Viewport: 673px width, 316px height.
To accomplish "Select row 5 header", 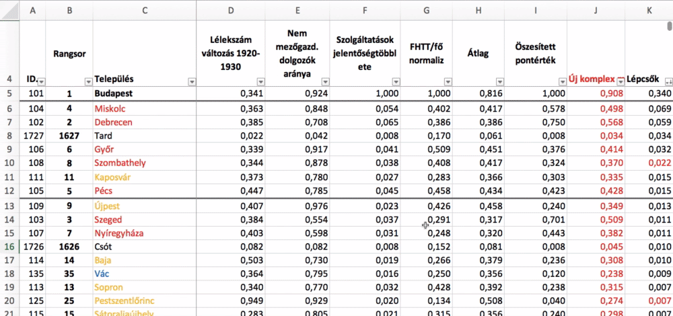I will pos(10,93).
